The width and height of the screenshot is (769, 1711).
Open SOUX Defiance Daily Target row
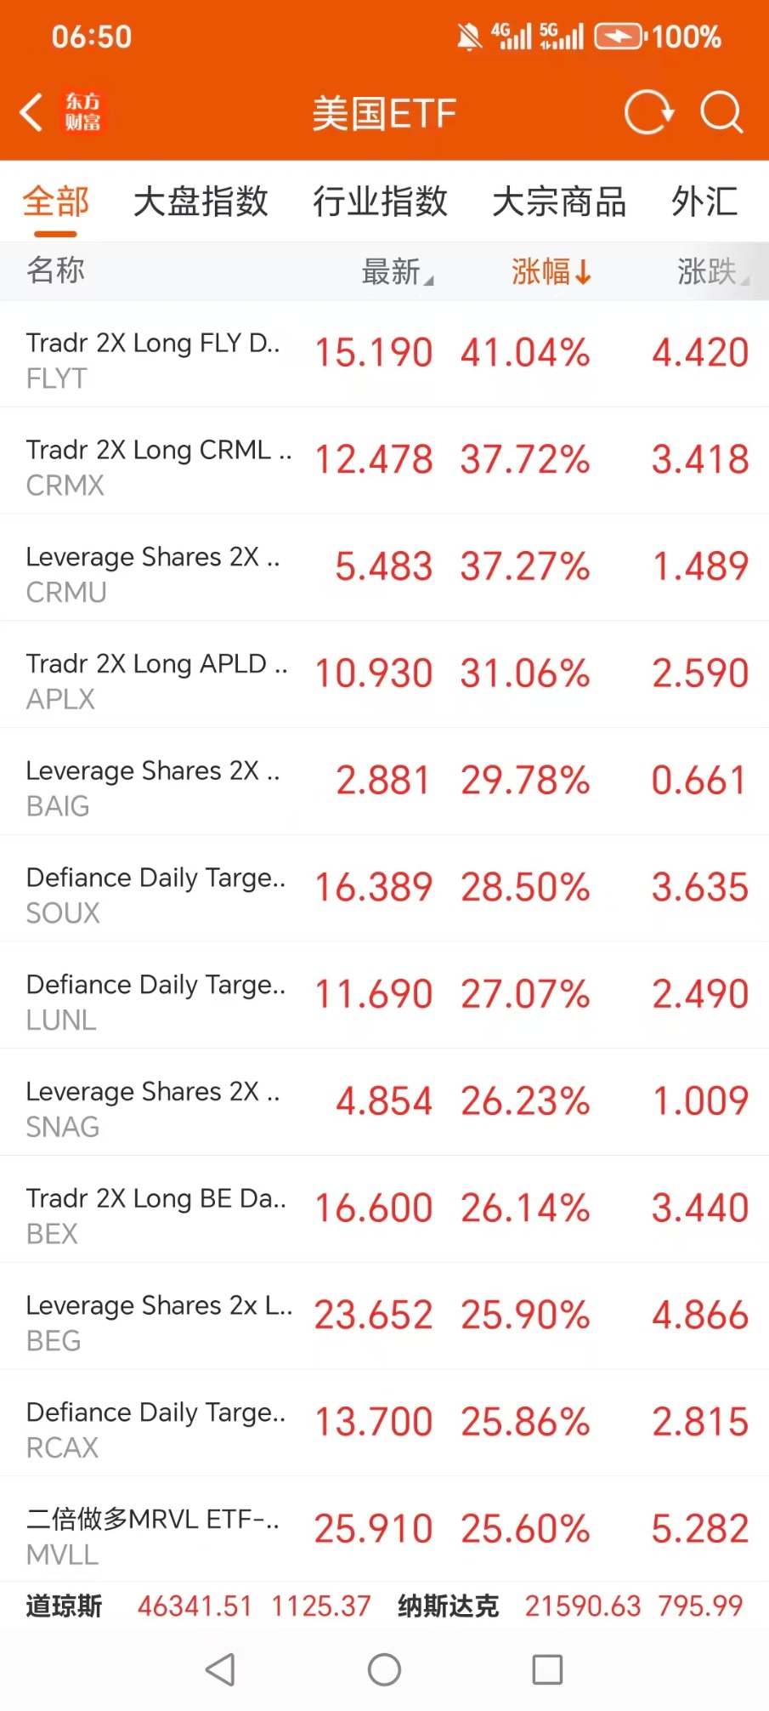click(384, 889)
